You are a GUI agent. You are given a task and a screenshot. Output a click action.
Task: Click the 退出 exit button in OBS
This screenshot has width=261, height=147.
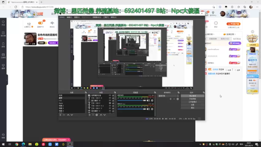[192, 108]
